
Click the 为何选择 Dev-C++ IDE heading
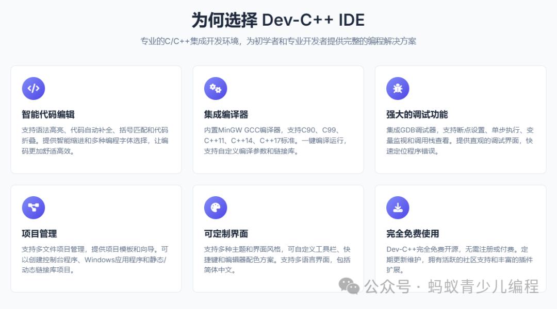click(278, 20)
